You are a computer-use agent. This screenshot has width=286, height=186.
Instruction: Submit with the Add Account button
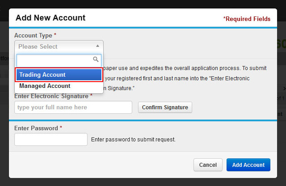point(248,165)
